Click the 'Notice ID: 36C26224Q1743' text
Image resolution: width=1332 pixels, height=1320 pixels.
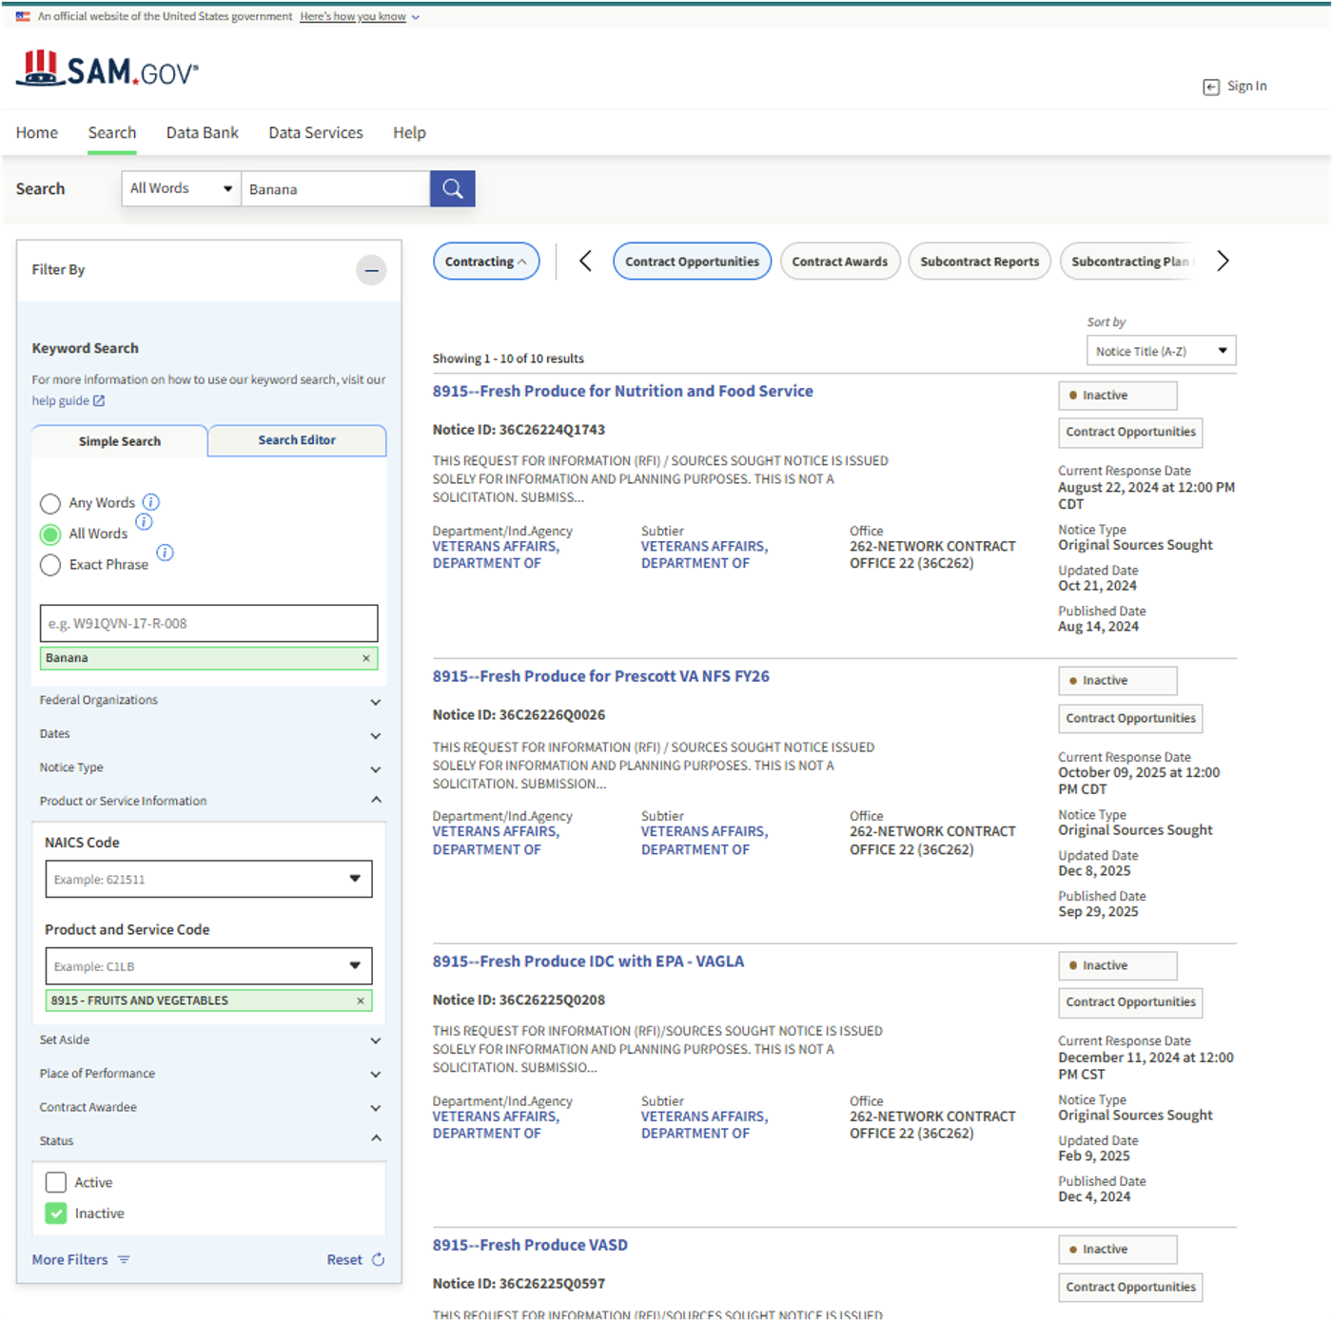pos(519,430)
